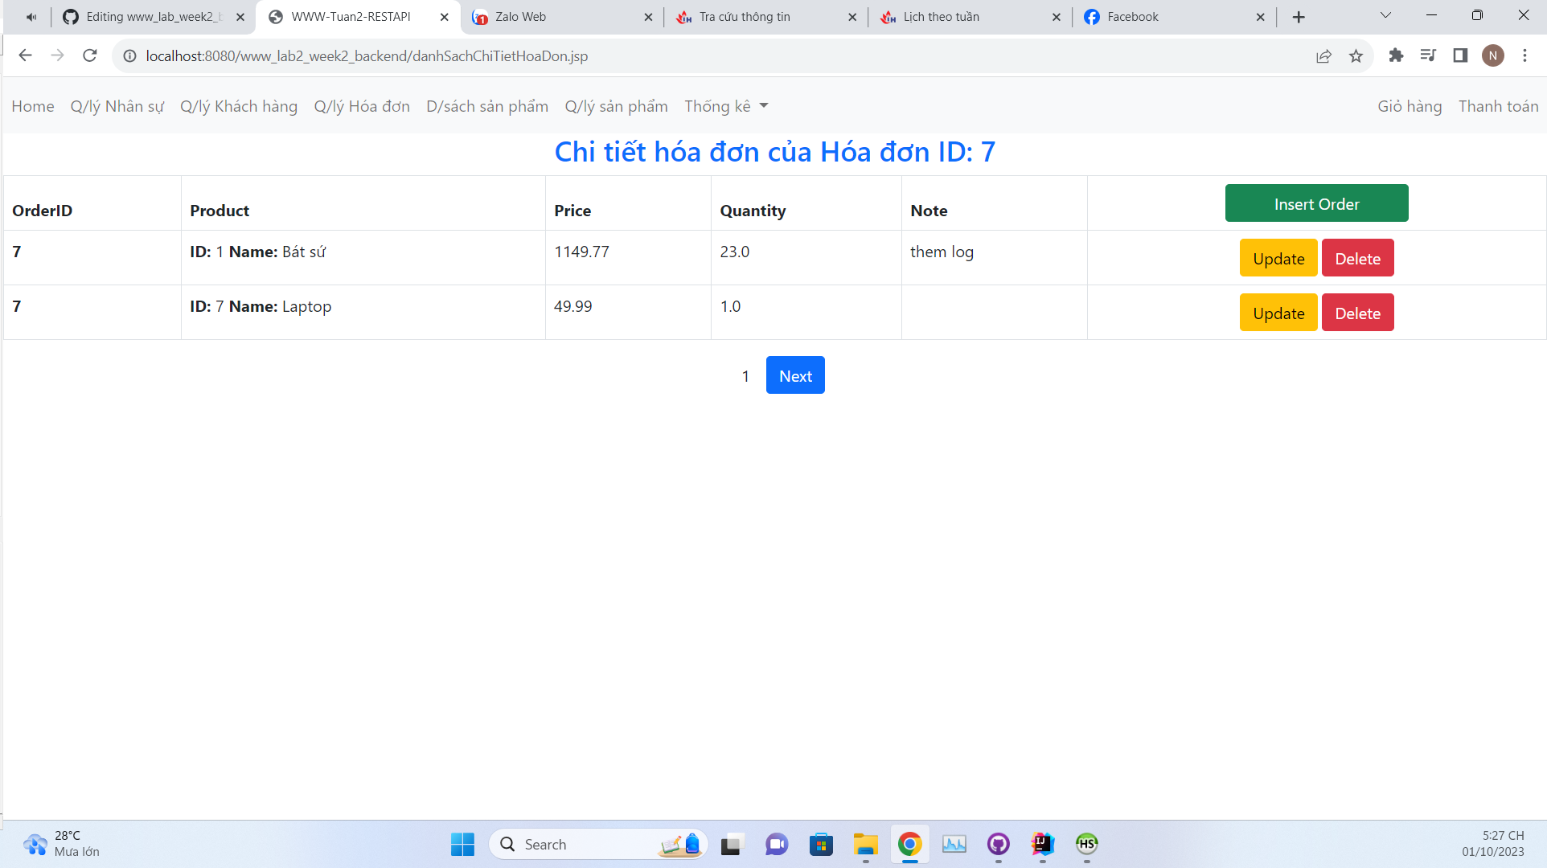This screenshot has height=868, width=1547.
Task: Open the Chrome three-dot menu
Action: point(1525,55)
